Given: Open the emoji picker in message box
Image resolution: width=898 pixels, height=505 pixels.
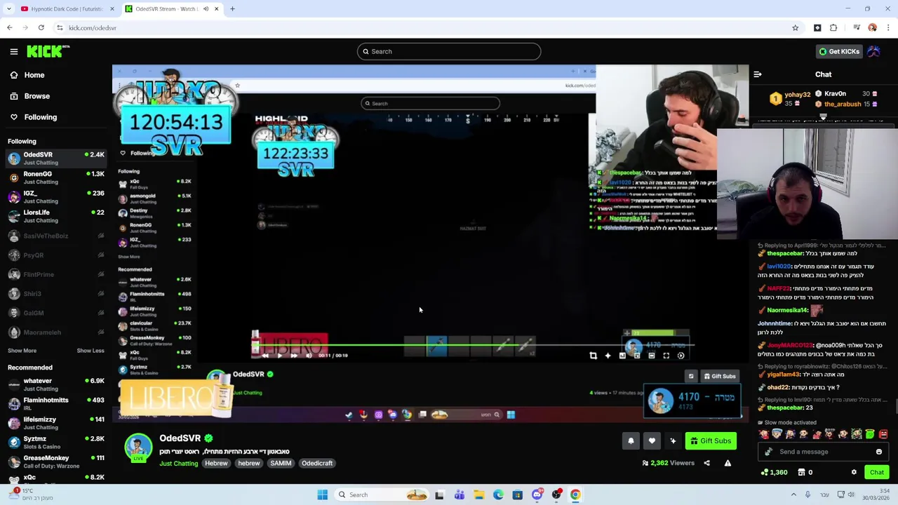Looking at the screenshot, I should click(878, 452).
